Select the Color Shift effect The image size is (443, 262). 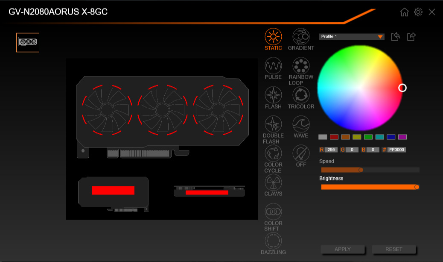coord(273,212)
